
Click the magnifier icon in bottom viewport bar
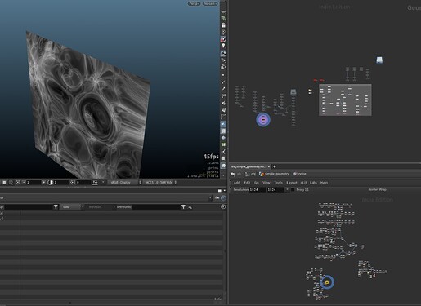[x=11, y=182]
